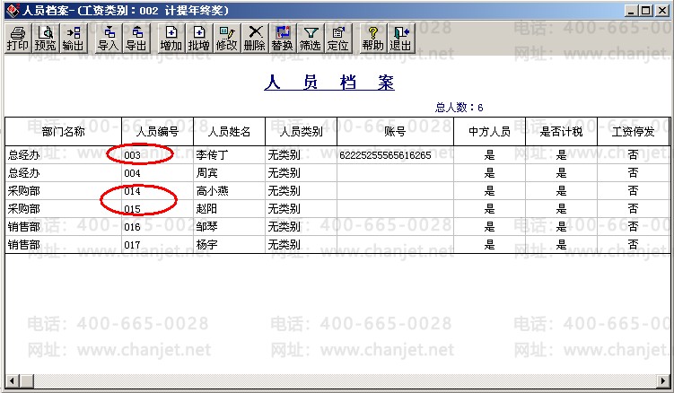Select employee number 003 cell
Screen dimensions: 674x393
(157, 155)
